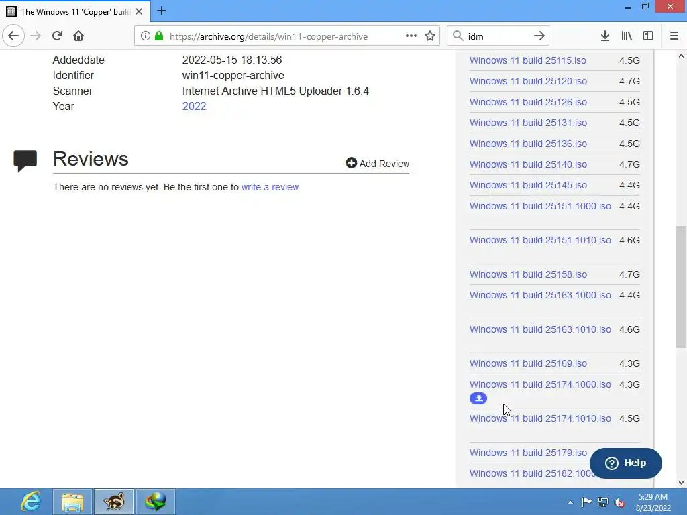
Task: Download Windows 11 build 25140.iso
Action: pyautogui.click(x=528, y=164)
